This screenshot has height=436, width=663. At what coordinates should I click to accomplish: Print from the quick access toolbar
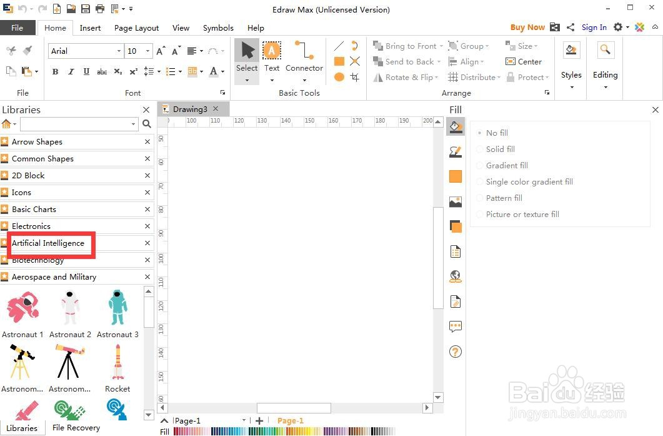coord(100,9)
